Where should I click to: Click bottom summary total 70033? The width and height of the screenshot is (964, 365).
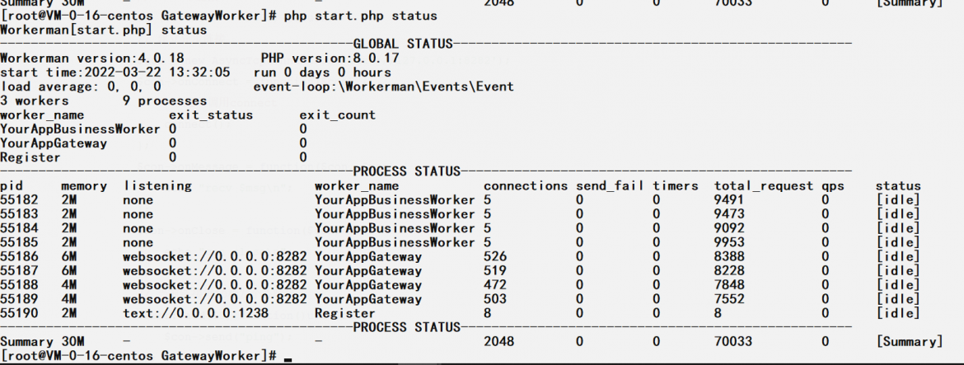click(x=733, y=342)
